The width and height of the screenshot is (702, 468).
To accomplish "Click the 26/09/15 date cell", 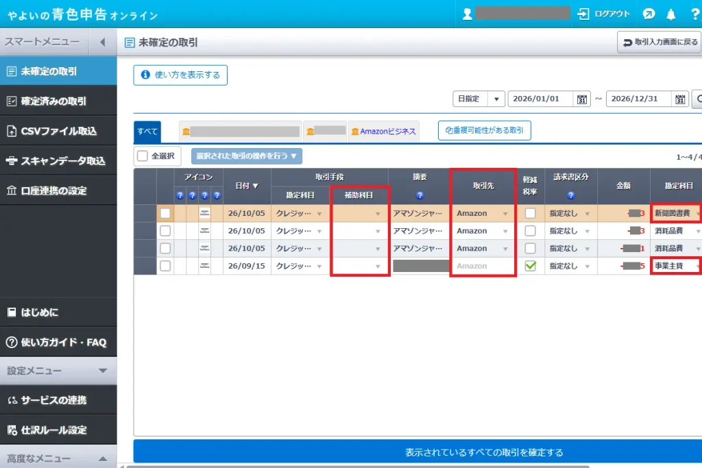I will tap(247, 266).
